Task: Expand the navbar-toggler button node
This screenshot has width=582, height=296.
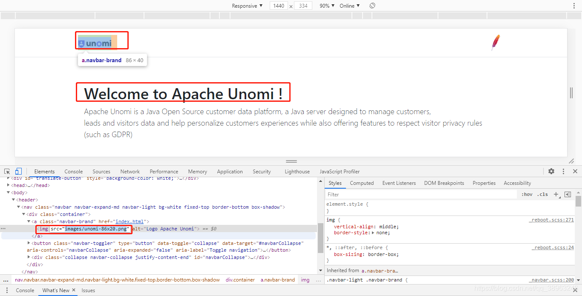Action: tap(29, 243)
